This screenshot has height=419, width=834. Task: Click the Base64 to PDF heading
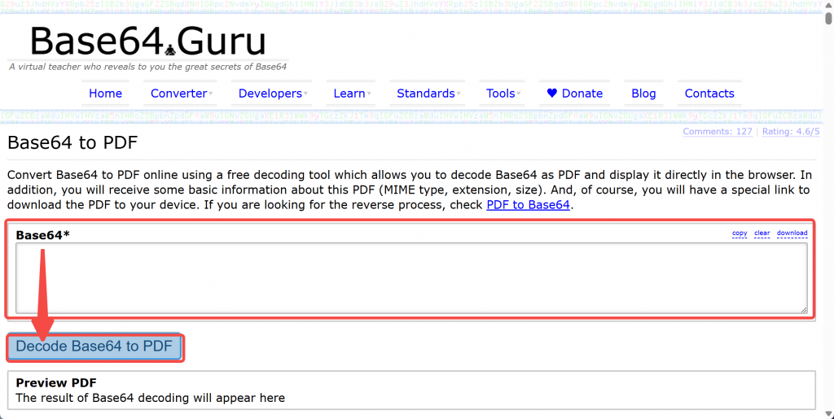[72, 142]
